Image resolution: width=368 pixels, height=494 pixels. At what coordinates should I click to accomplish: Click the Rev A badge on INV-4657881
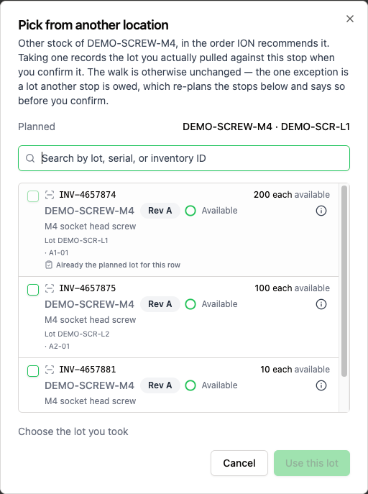click(160, 385)
